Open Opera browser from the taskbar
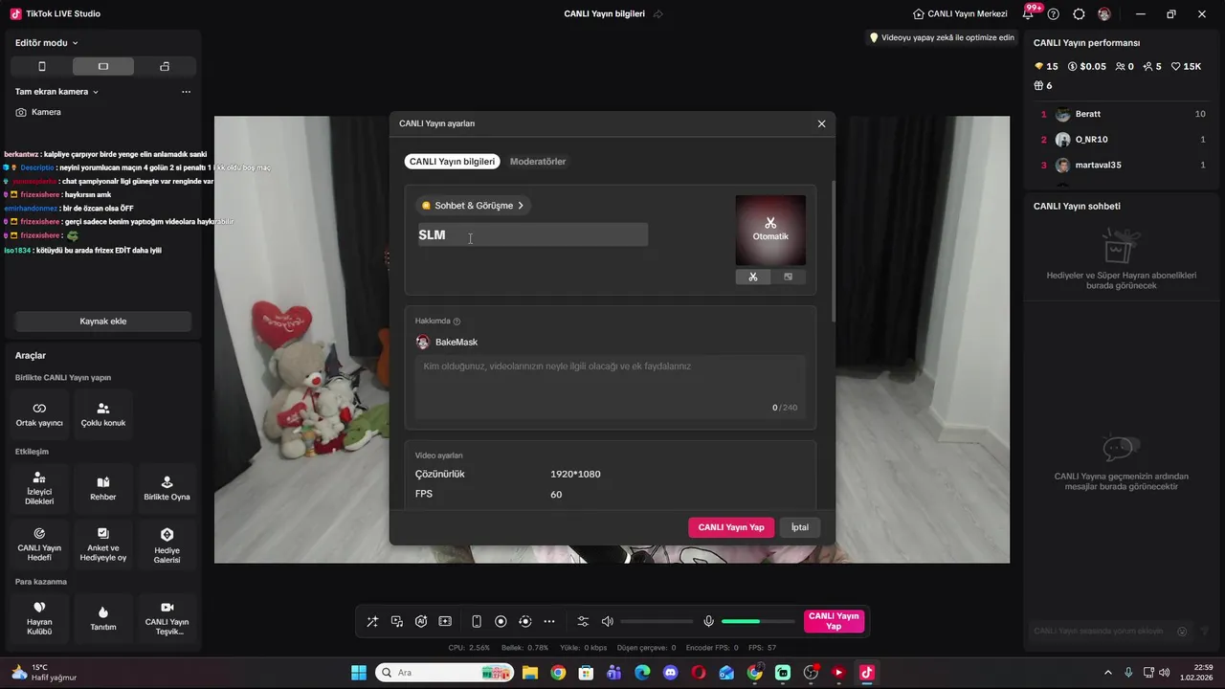The height and width of the screenshot is (689, 1225). tap(699, 673)
